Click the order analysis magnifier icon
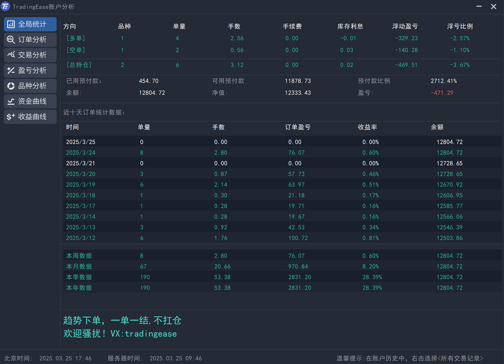 (11, 40)
